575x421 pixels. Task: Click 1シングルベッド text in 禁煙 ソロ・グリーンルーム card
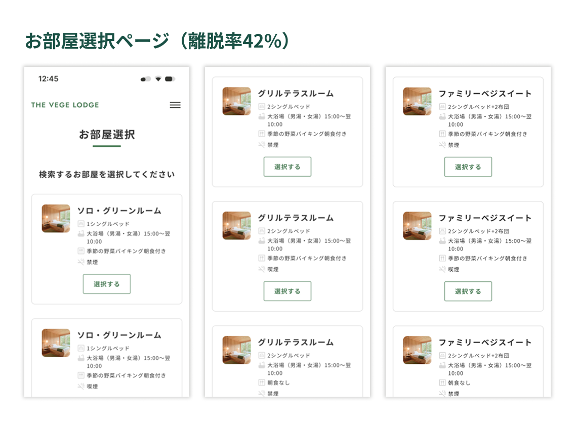point(108,224)
